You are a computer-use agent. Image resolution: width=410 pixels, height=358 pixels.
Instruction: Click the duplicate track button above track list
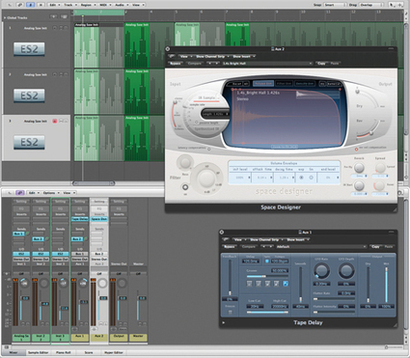coord(64,16)
